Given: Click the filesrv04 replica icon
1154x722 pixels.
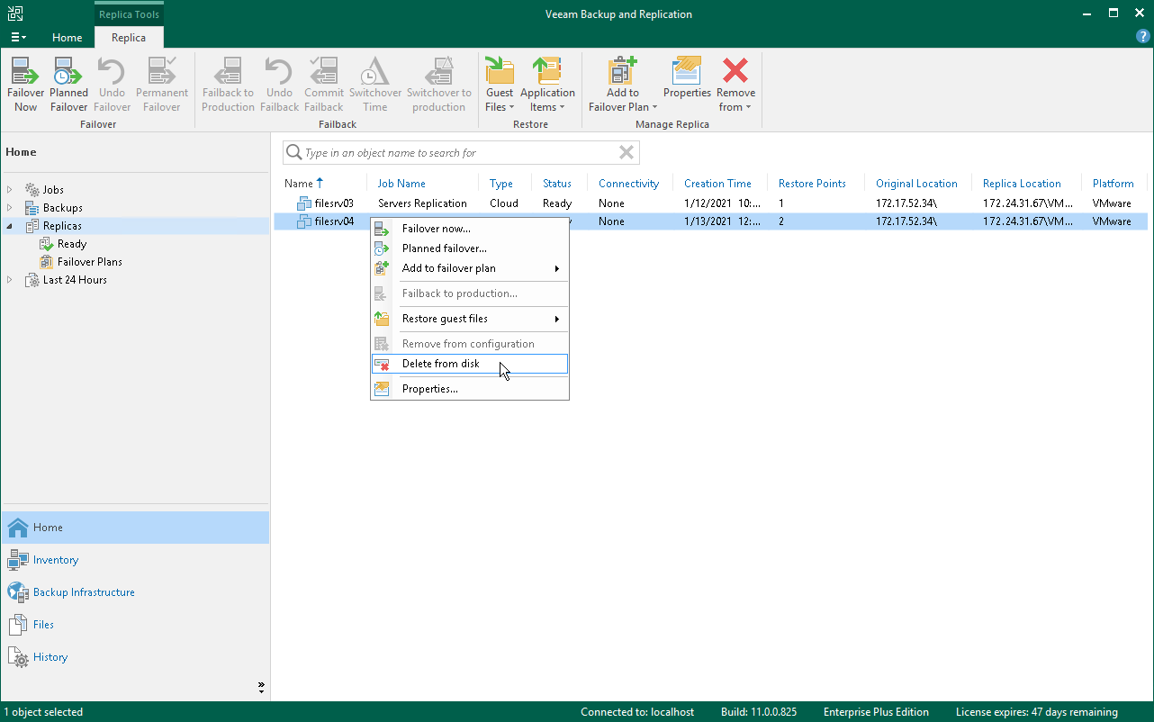Looking at the screenshot, I should pos(304,221).
